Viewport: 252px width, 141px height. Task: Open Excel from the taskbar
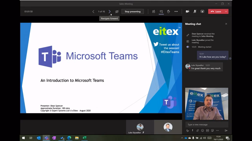(85, 138)
